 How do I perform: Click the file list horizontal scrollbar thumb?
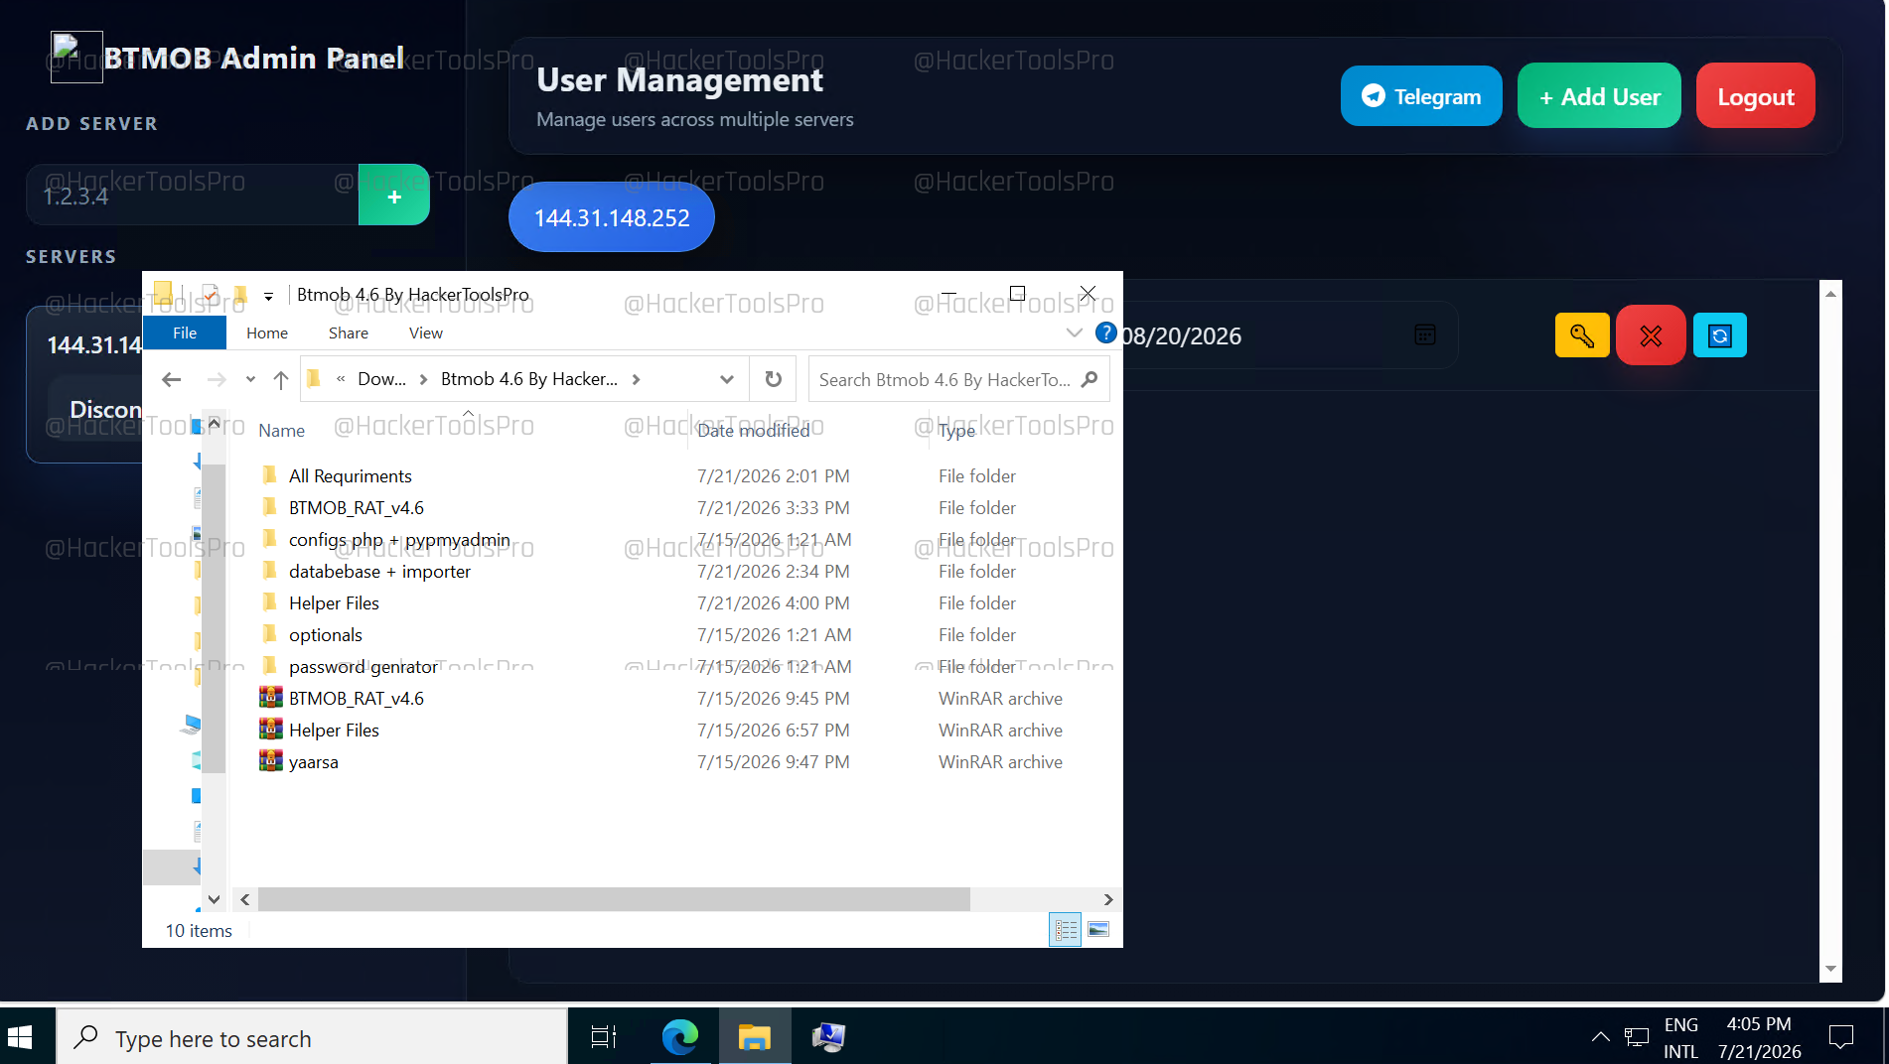coord(614,899)
